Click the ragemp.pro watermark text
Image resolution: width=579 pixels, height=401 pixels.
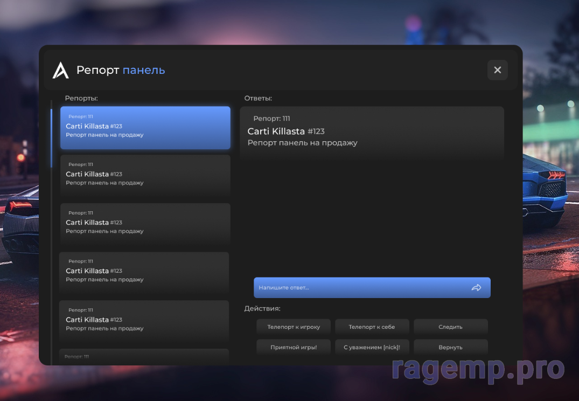[478, 369]
